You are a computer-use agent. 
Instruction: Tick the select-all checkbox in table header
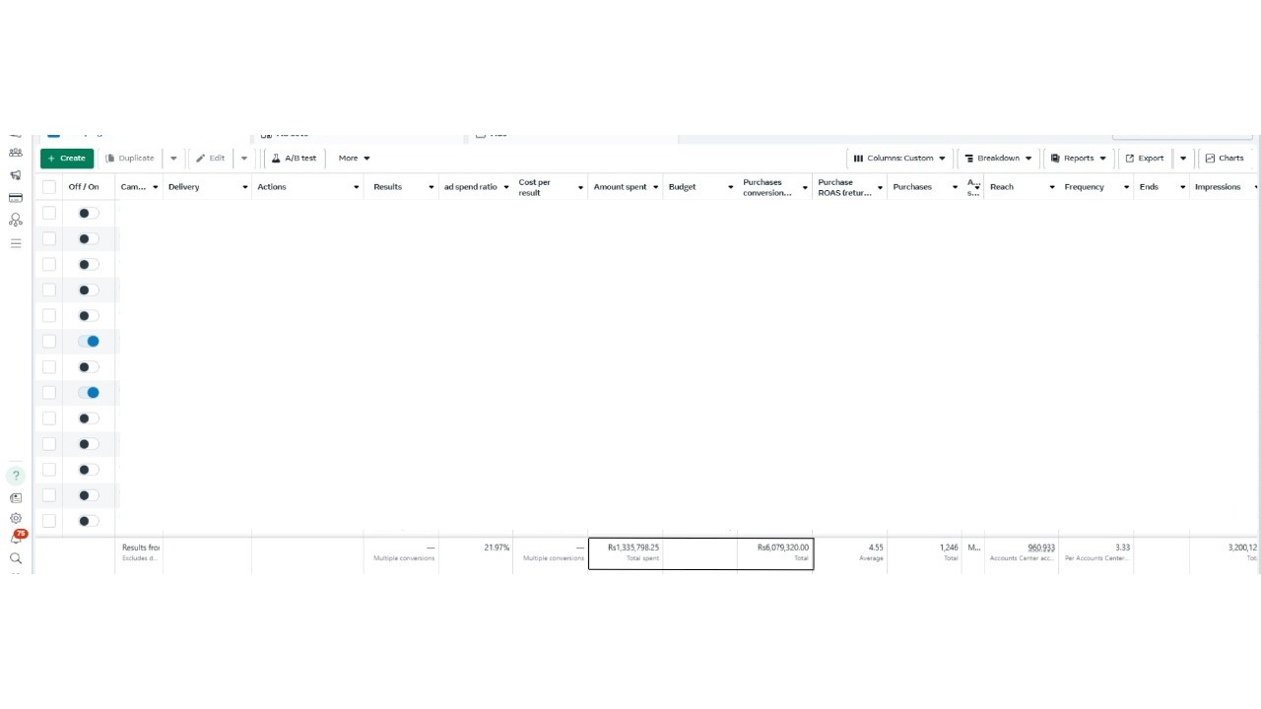(x=49, y=187)
